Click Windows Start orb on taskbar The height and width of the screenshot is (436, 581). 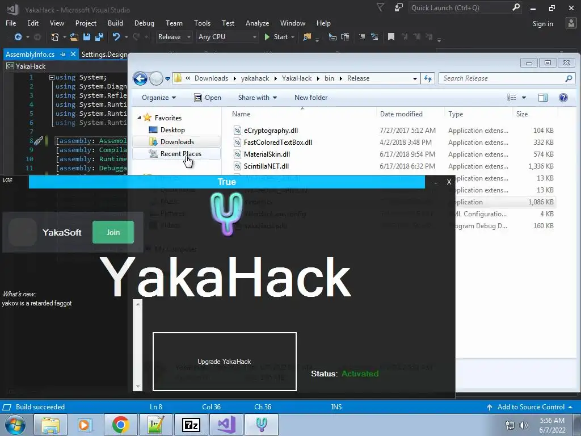coord(15,425)
